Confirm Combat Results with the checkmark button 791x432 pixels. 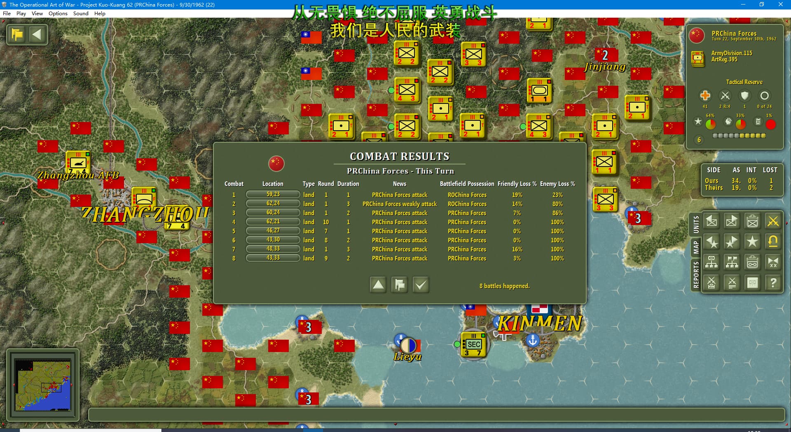coord(421,284)
